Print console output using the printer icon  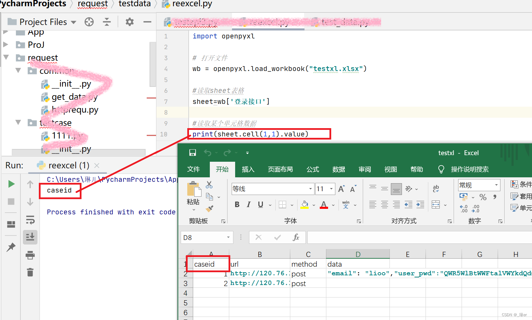coord(30,255)
